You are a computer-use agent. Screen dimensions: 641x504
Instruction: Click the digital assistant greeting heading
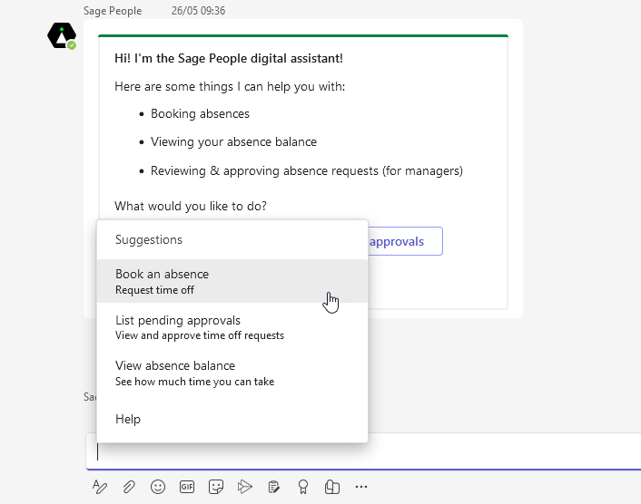[x=229, y=58]
